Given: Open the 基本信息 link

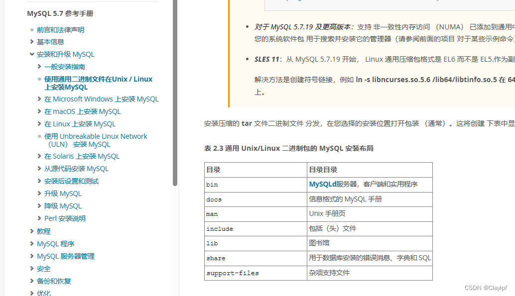Looking at the screenshot, I should click(50, 42).
